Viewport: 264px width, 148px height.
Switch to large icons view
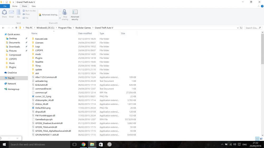pyautogui.click(x=261, y=139)
